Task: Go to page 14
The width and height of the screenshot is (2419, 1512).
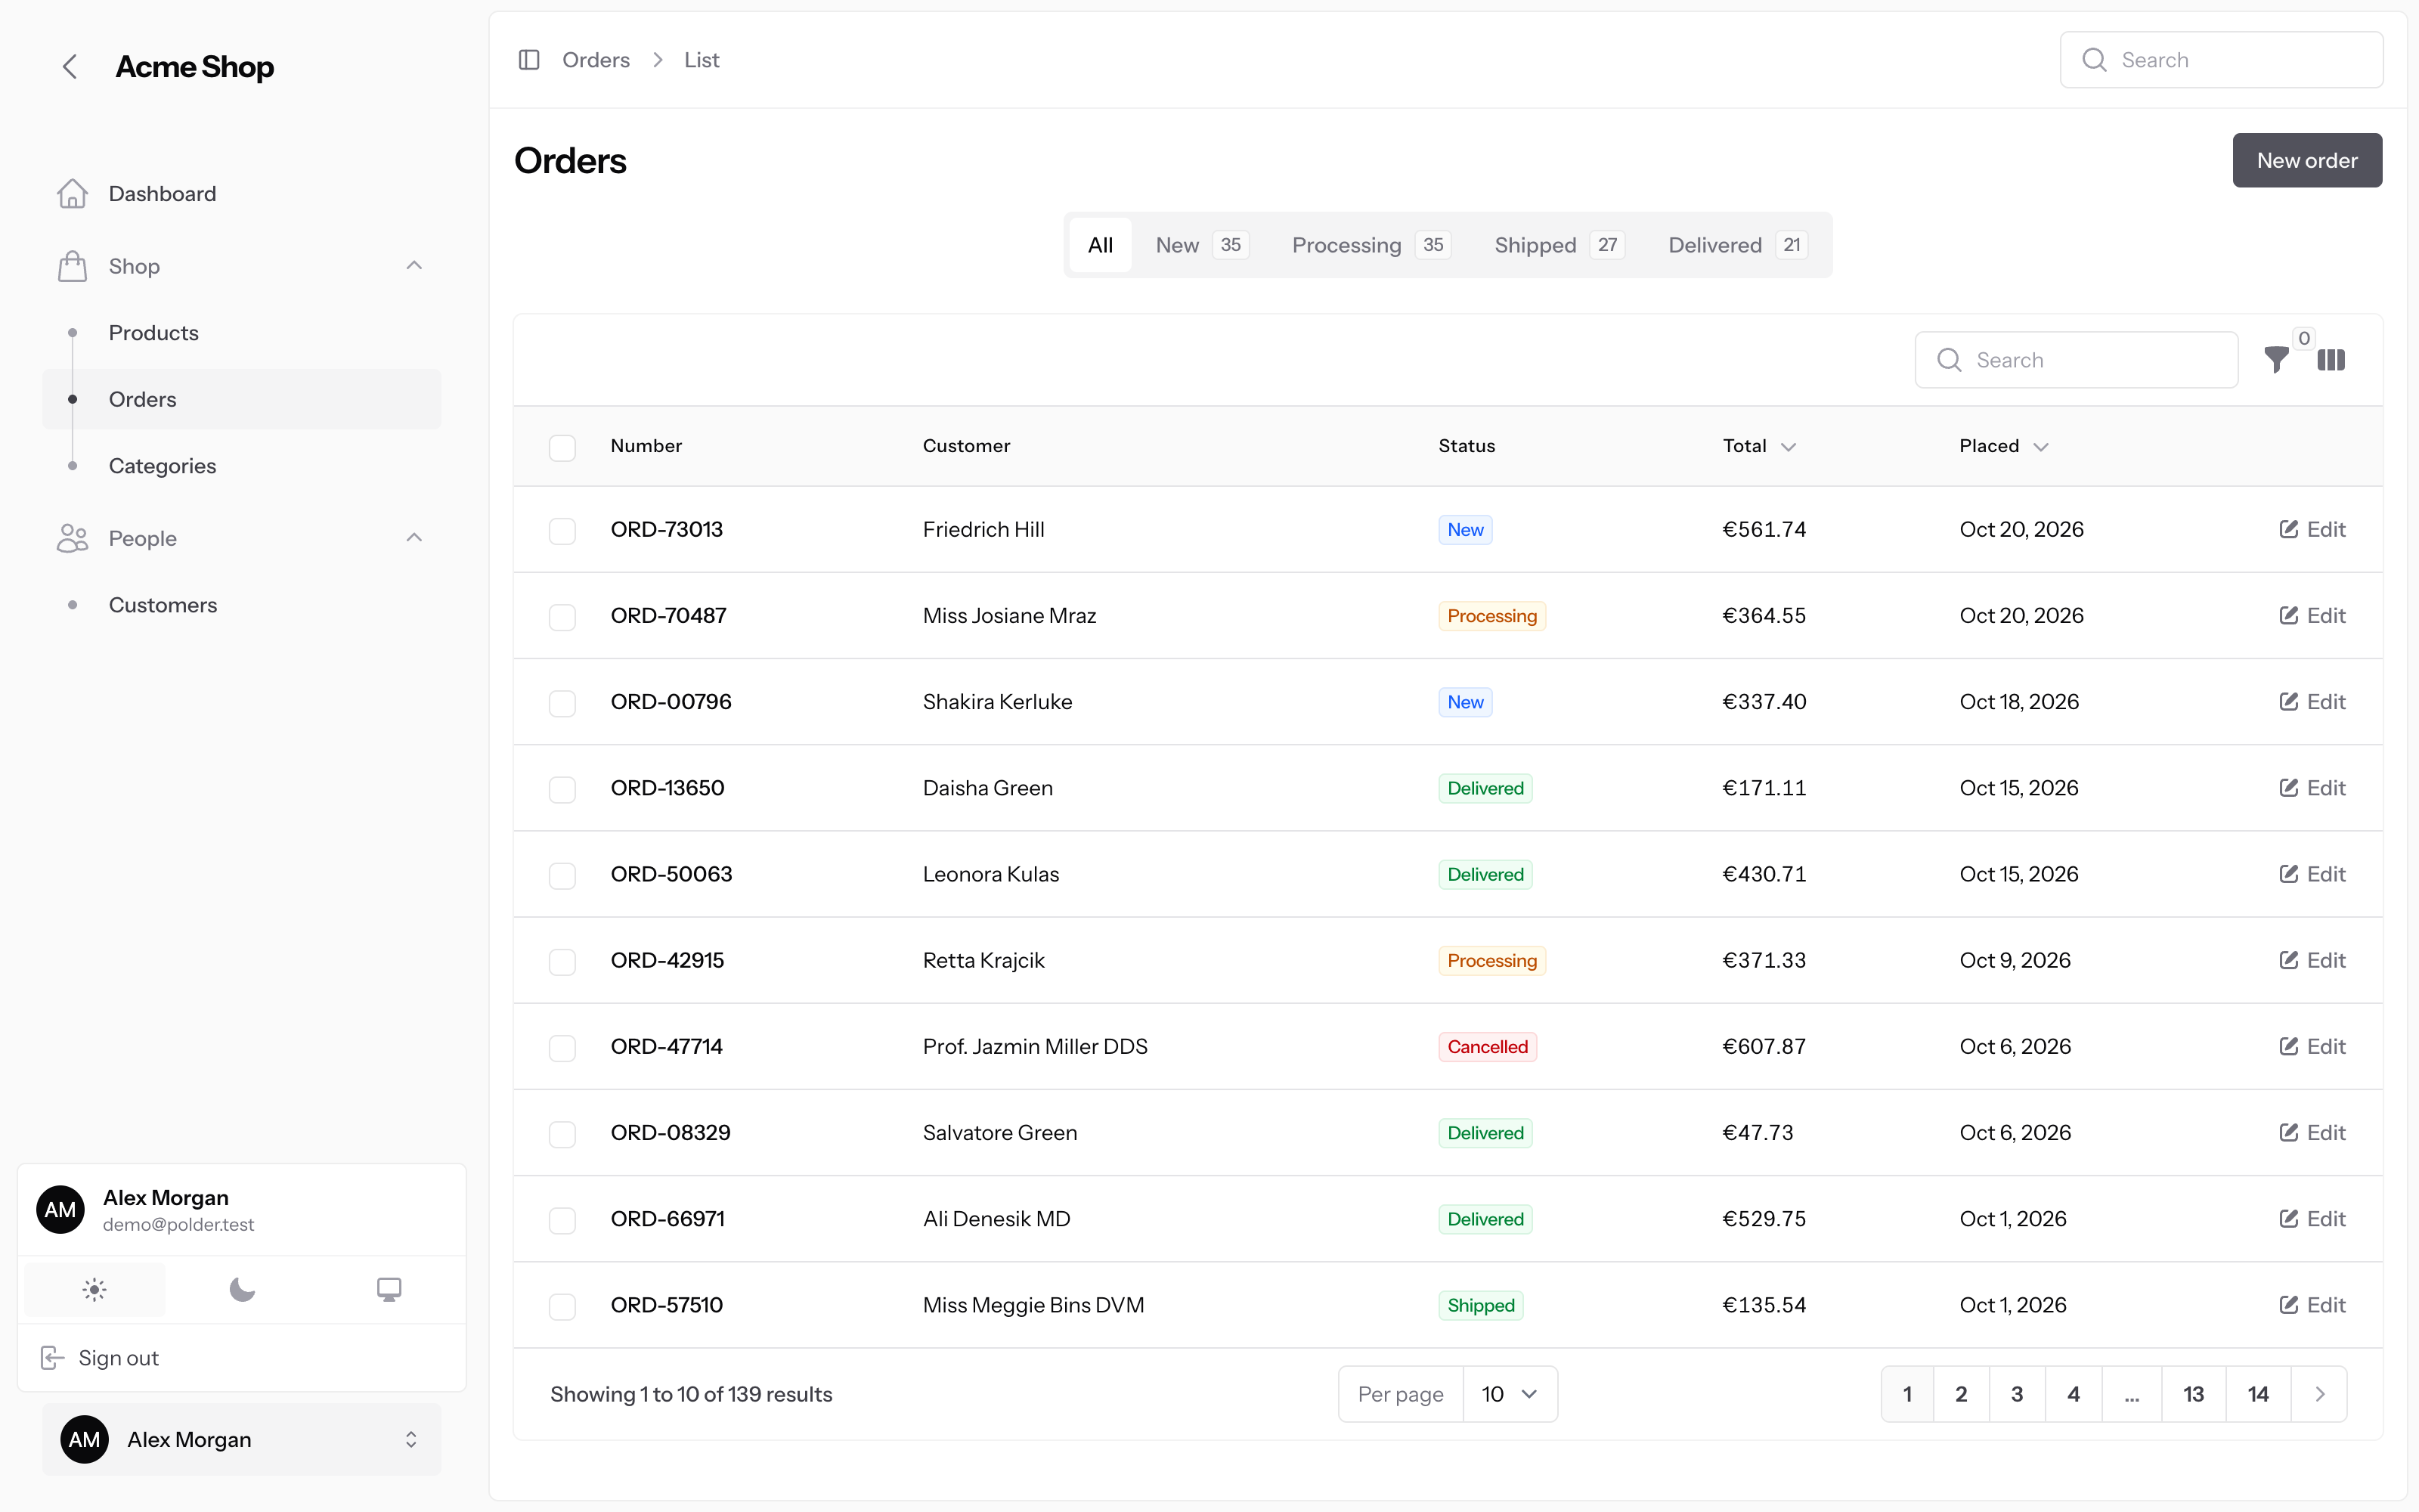Action: [x=2258, y=1394]
